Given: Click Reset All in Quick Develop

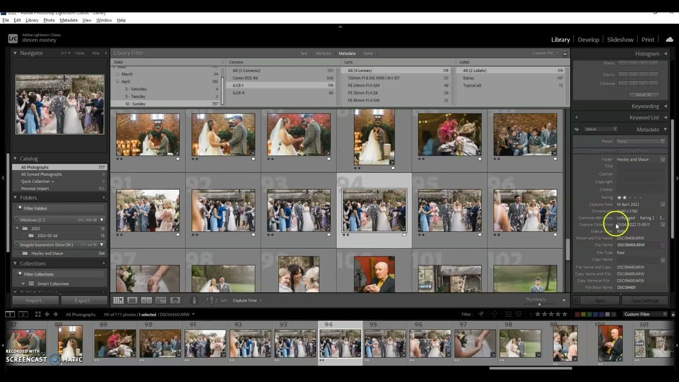Looking at the screenshot, I should 643,95.
